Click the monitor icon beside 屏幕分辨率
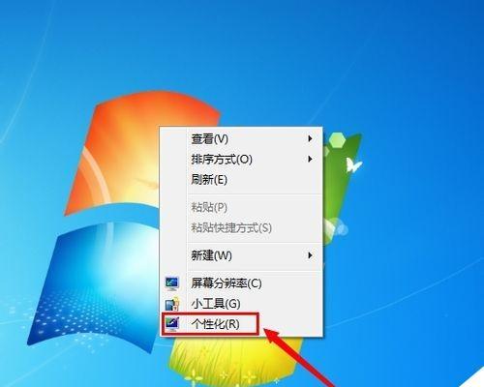This screenshot has height=387, width=484. (172, 283)
